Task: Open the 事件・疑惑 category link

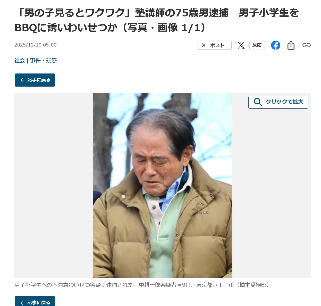Action: 43,60
